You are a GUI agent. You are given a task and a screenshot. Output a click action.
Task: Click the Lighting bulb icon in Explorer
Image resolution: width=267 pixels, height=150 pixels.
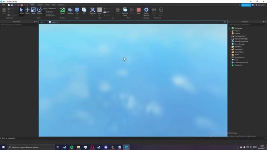[233, 33]
